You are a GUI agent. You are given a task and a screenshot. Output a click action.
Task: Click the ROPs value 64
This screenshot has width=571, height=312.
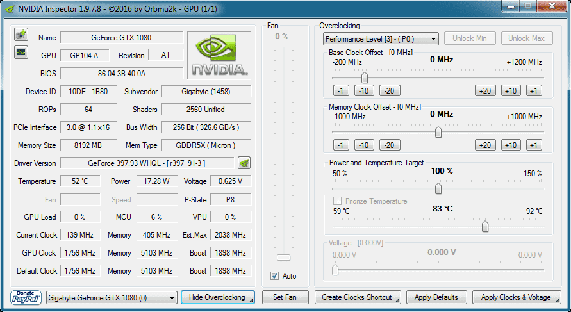88,109
